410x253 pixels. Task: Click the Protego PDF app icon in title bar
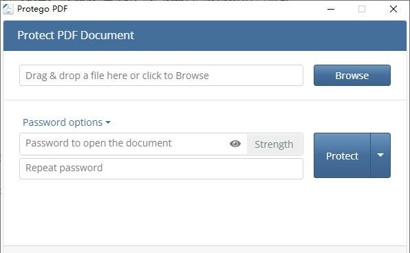[8, 9]
